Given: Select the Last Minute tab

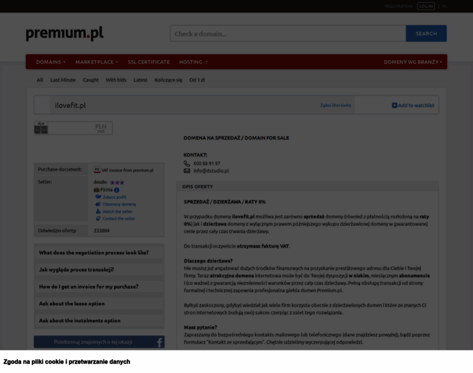Looking at the screenshot, I should click(x=63, y=80).
